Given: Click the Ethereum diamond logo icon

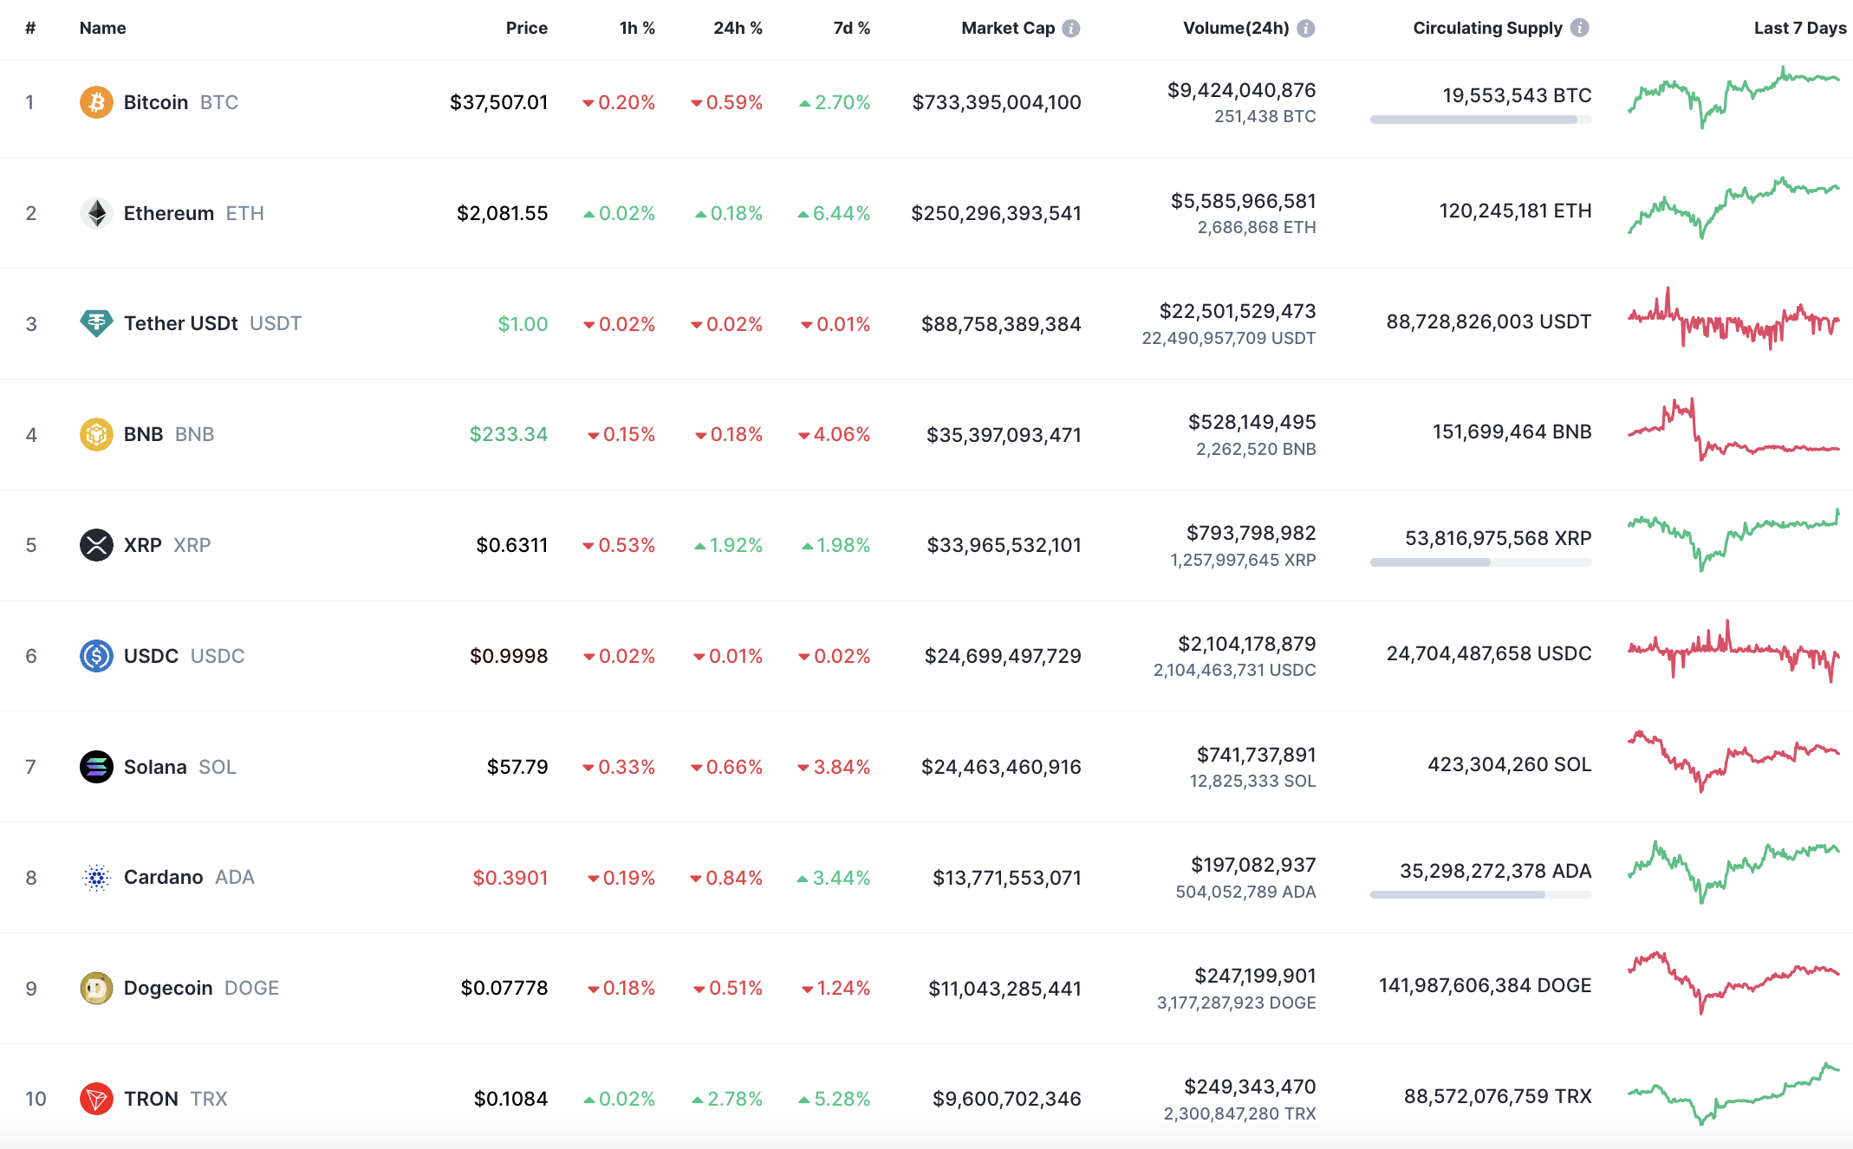Looking at the screenshot, I should coord(96,213).
